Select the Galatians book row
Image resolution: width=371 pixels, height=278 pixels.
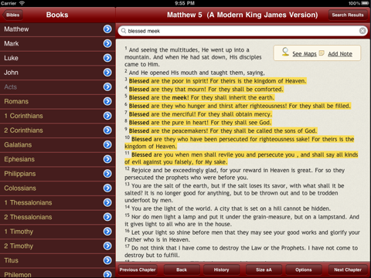(57, 144)
